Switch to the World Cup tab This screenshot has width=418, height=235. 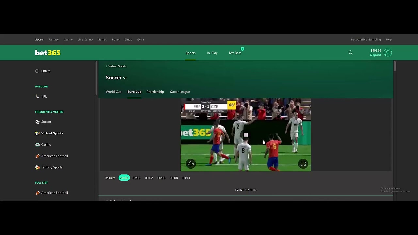[x=114, y=92]
